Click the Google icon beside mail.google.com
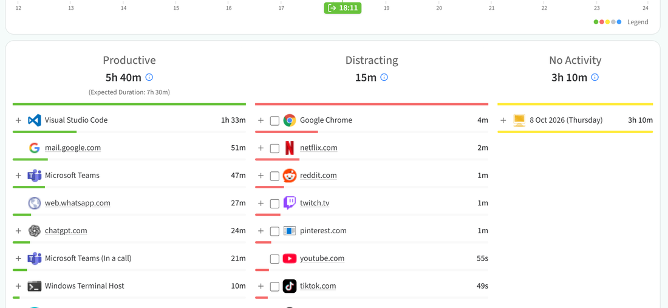 tap(35, 148)
